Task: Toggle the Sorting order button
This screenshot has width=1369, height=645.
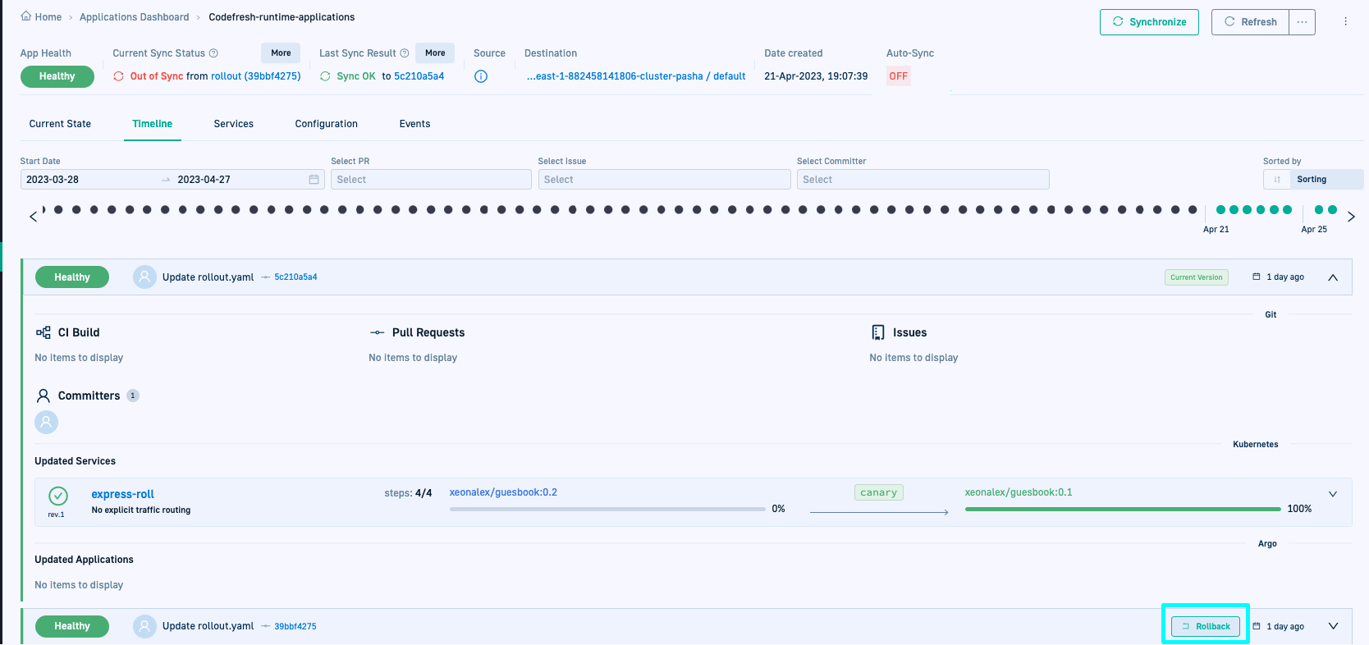Action: pyautogui.click(x=1276, y=180)
